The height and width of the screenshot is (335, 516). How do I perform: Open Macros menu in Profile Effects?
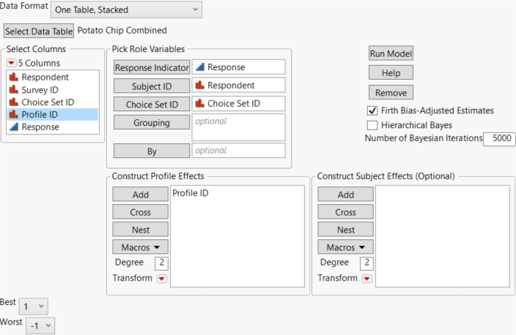click(141, 247)
